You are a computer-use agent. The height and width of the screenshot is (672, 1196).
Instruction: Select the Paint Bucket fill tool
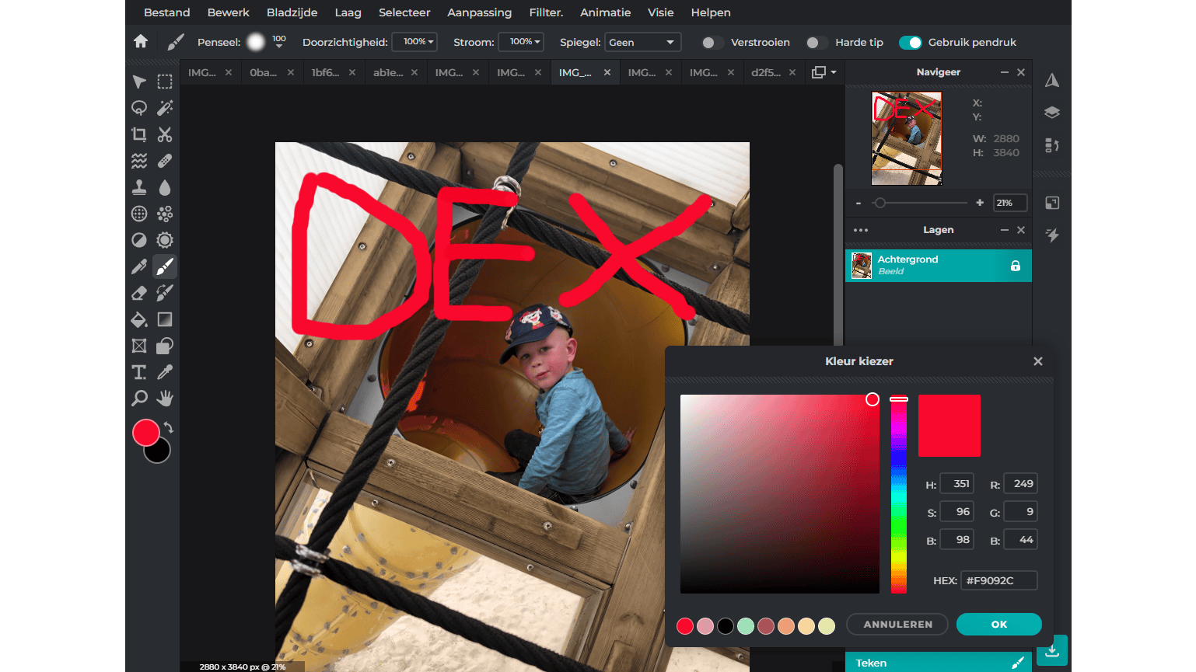pos(139,319)
